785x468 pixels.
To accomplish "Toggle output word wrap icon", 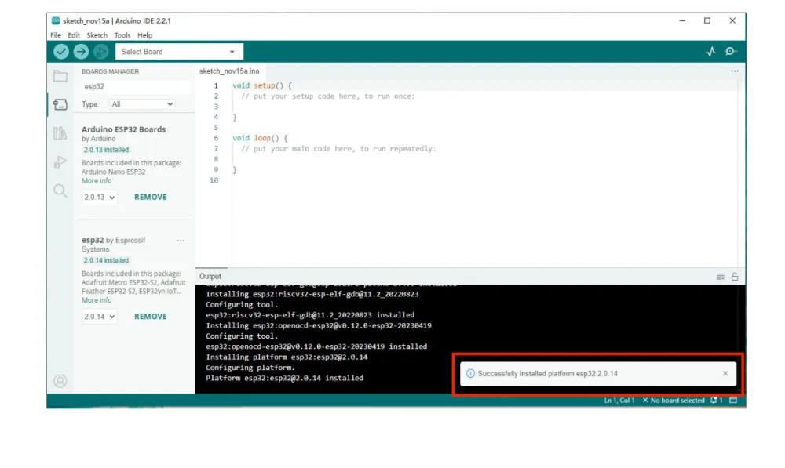I will (x=721, y=277).
